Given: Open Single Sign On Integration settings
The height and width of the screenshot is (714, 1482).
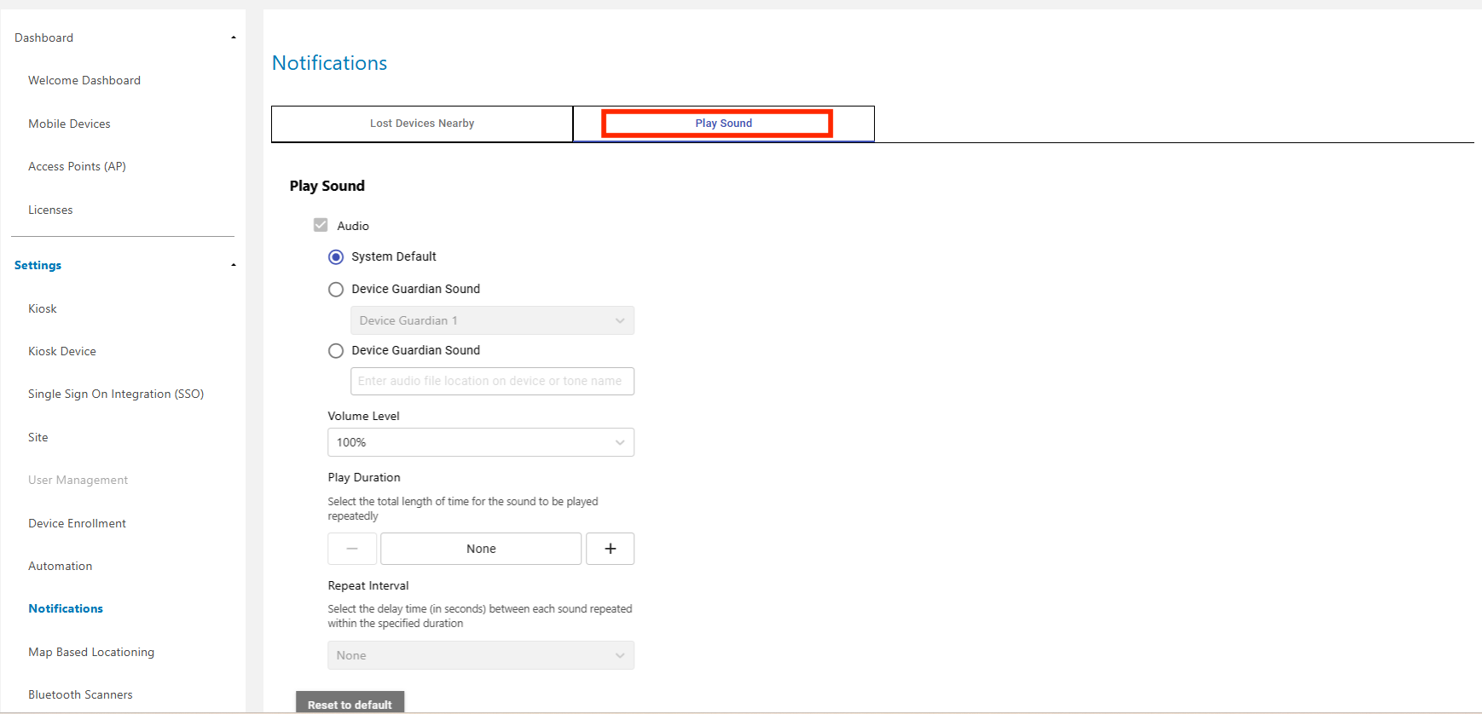Looking at the screenshot, I should pos(116,394).
